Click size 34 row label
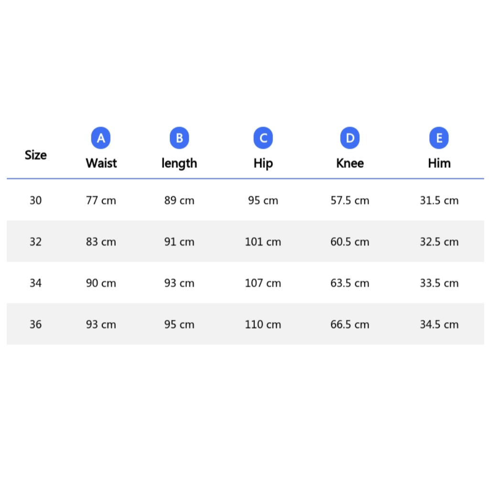The image size is (489, 489). pos(35,283)
